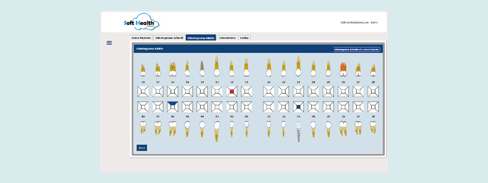Click surface diagram for tooth 11
This screenshot has width=488, height=183.
pyautogui.click(x=247, y=91)
